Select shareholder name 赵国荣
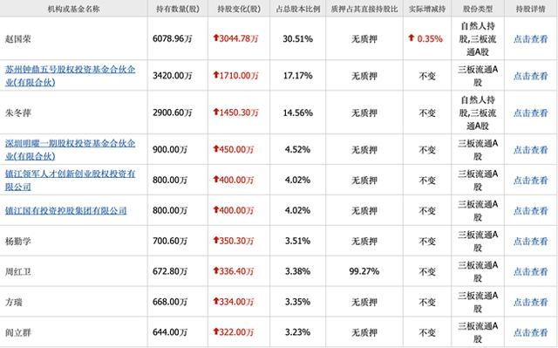 (18, 38)
